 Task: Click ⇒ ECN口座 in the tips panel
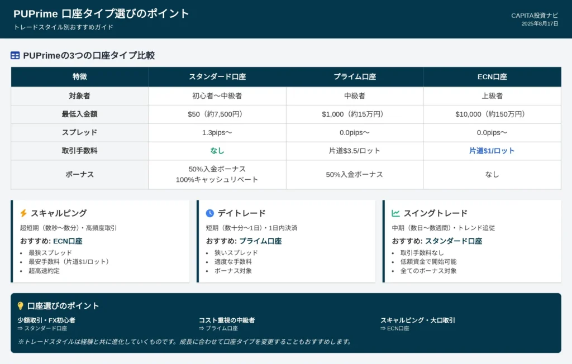395,328
